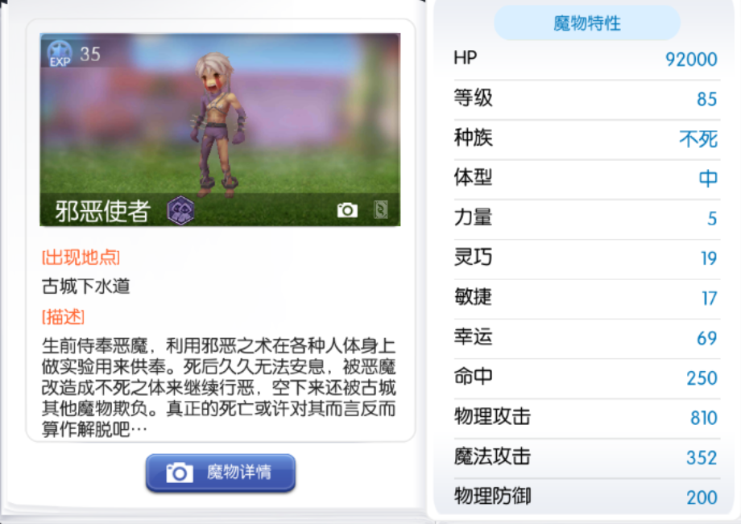Tap the camera icon on monster image

pos(347,210)
